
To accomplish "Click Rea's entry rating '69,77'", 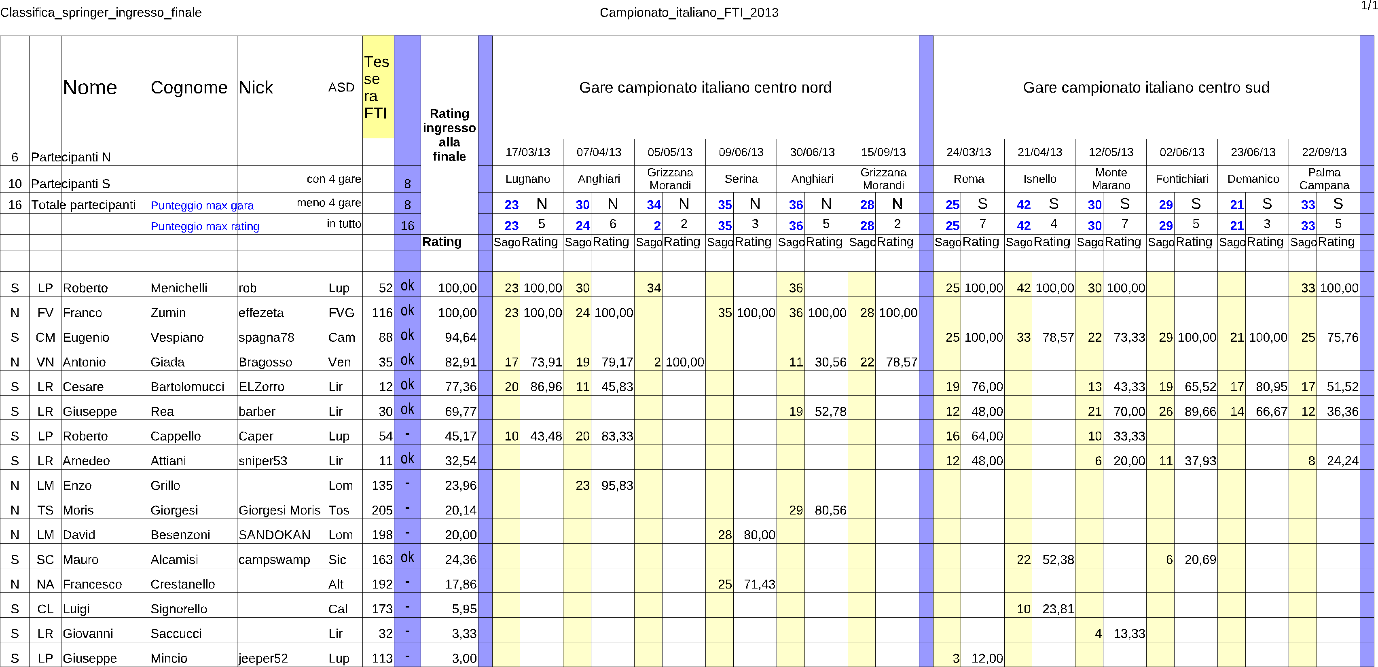I will [461, 411].
